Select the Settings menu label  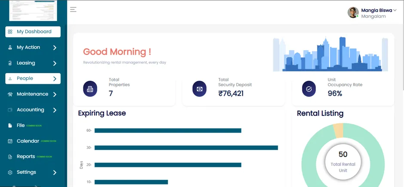click(26, 172)
